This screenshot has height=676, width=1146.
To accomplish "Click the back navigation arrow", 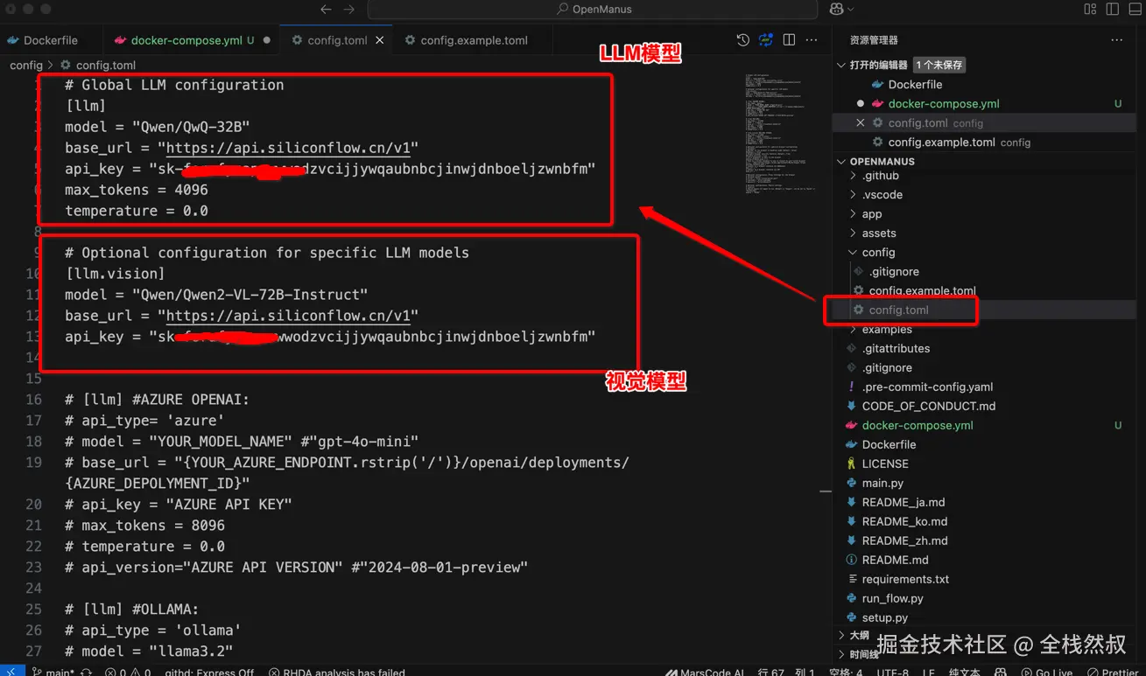I will [x=326, y=9].
